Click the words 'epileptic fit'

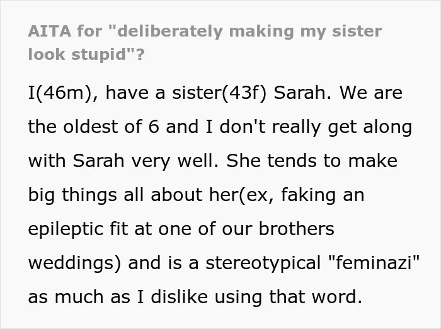[78, 229]
